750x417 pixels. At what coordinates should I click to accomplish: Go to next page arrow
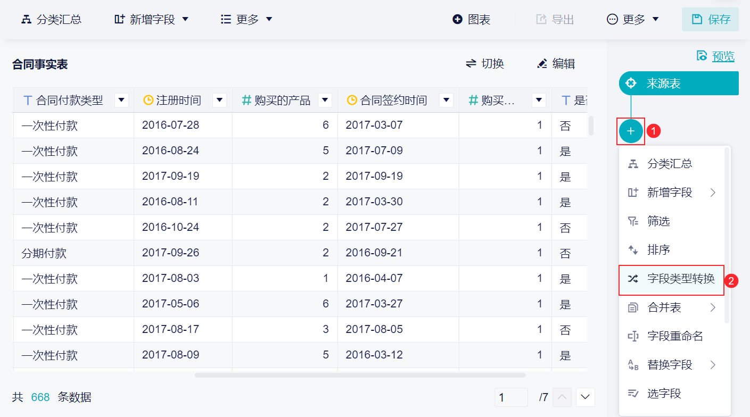[586, 397]
